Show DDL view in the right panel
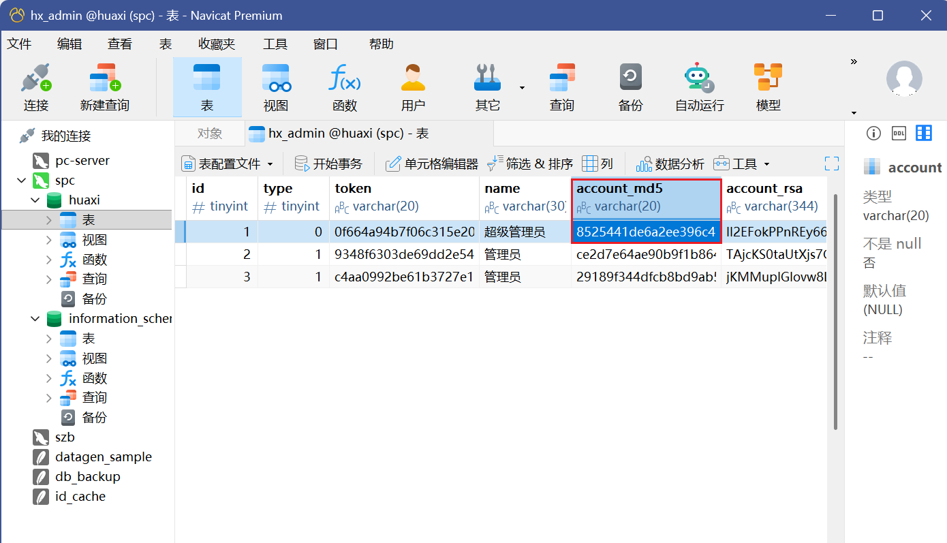 tap(899, 133)
